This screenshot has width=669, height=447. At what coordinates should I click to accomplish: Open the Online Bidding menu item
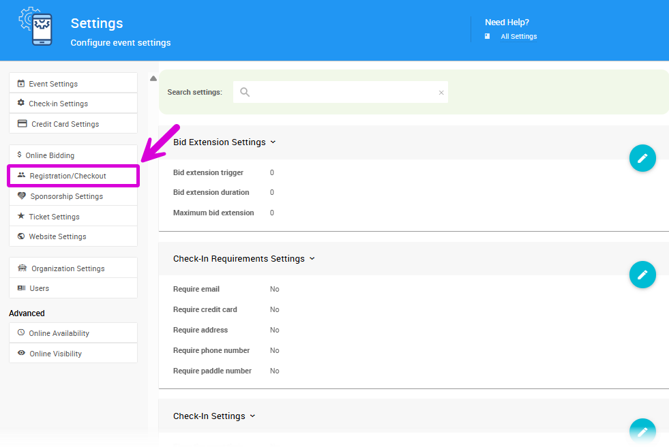(x=50, y=155)
